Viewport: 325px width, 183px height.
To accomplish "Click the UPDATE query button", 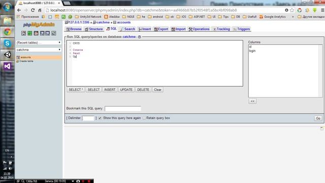I will tap(126, 89).
